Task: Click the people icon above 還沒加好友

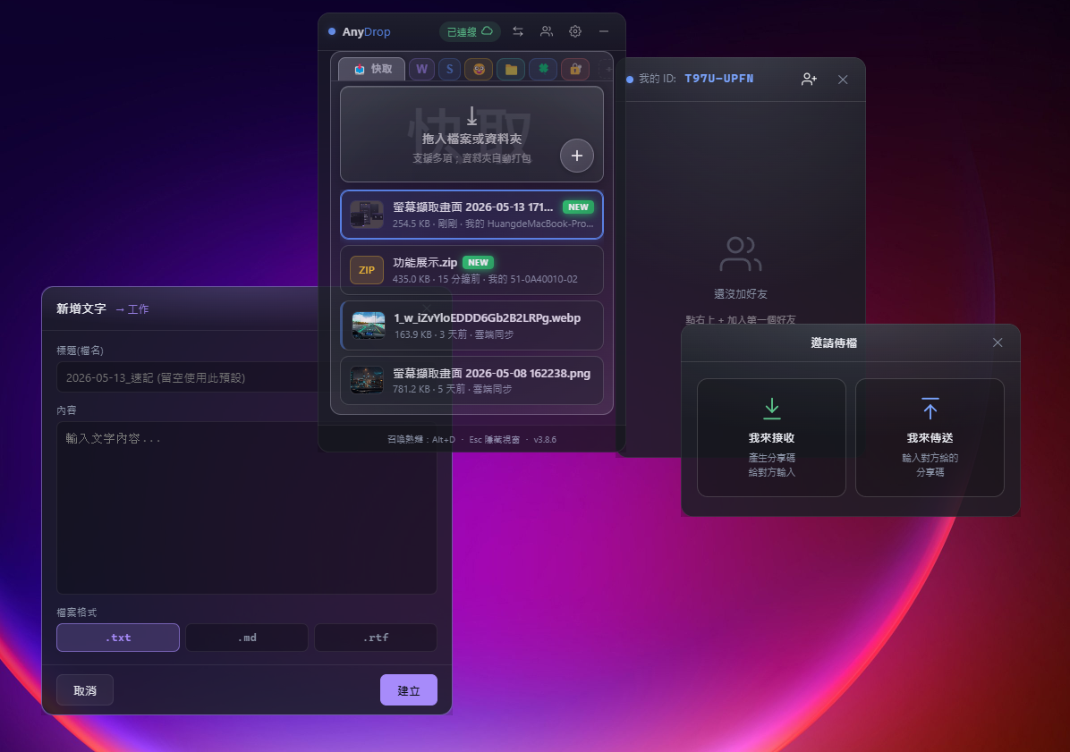Action: [741, 254]
